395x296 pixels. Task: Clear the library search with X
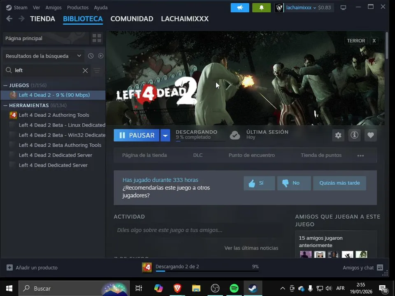pyautogui.click(x=85, y=70)
